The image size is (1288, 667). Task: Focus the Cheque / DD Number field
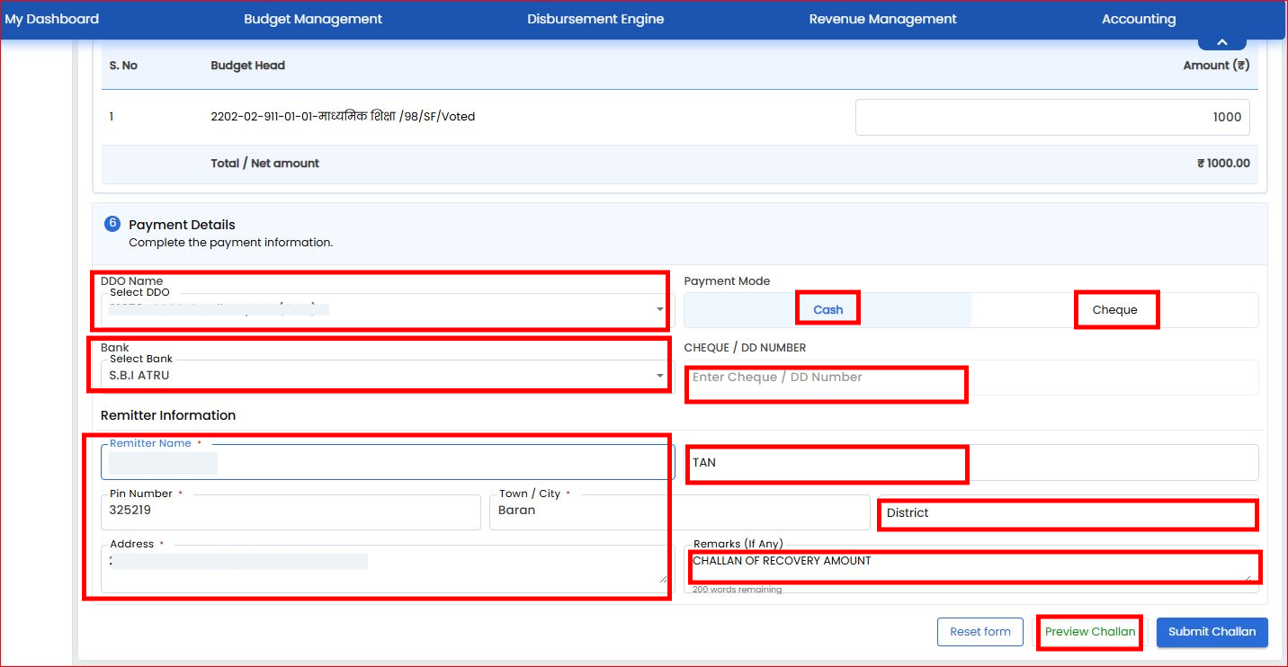click(971, 378)
